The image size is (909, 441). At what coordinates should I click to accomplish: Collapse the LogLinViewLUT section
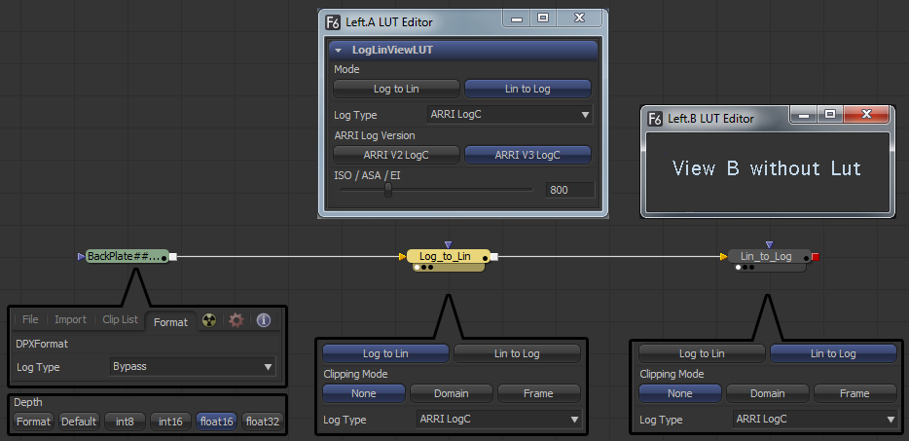[339, 51]
